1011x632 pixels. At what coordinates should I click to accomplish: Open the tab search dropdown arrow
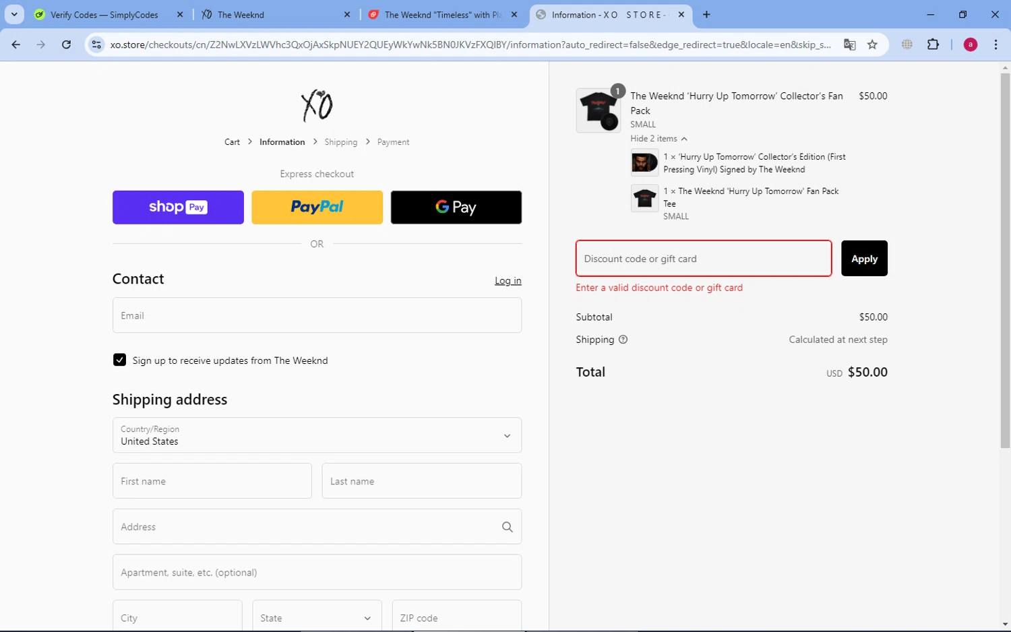14,14
